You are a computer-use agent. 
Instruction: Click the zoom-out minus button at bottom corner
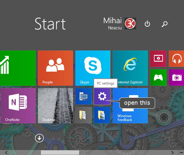coord(181,153)
